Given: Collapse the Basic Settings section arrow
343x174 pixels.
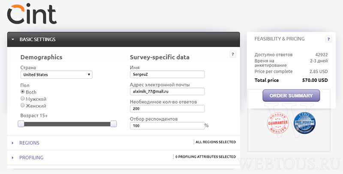Looking at the screenshot, I should [13, 39].
